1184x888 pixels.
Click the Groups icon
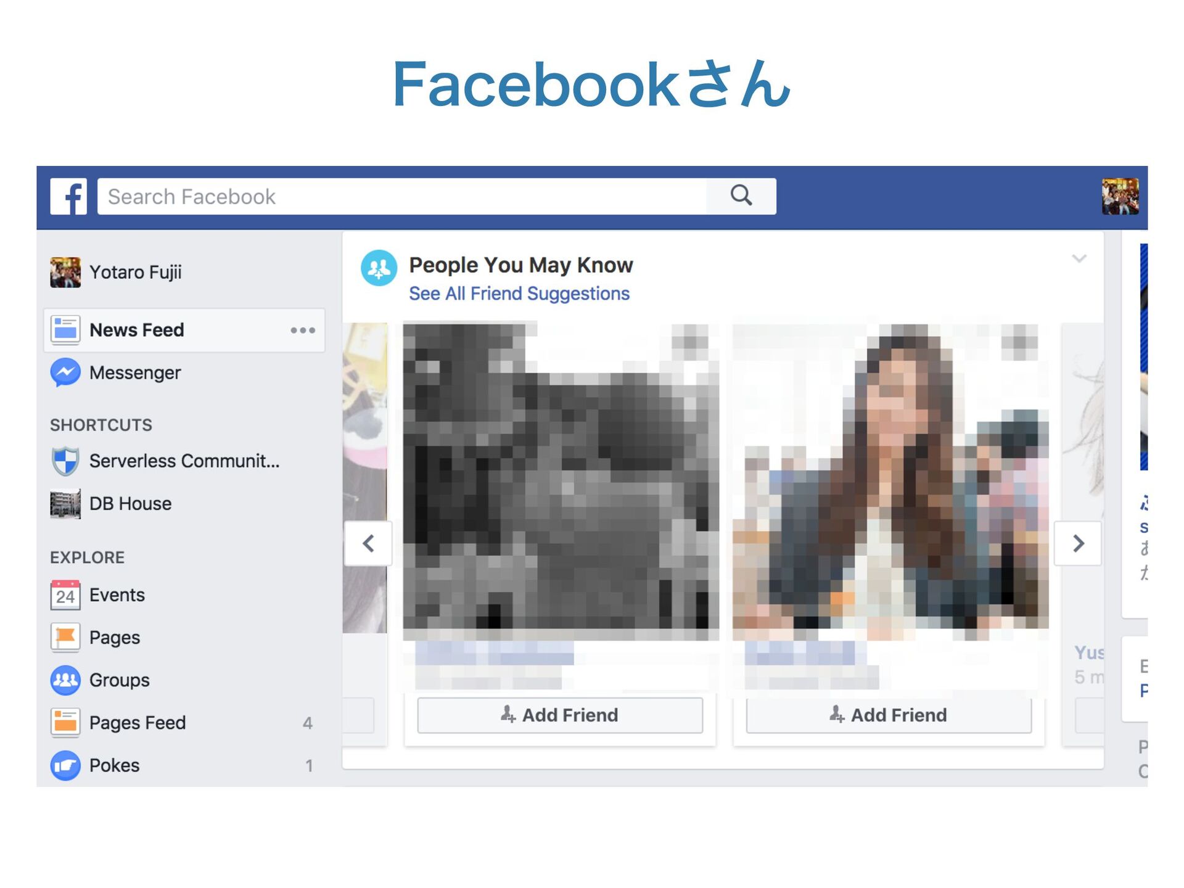pyautogui.click(x=65, y=680)
